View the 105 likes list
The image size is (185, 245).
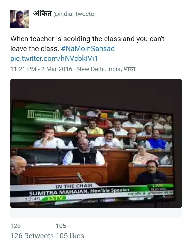[x=70, y=236]
